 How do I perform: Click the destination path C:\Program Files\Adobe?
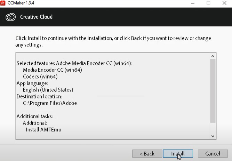50,103
